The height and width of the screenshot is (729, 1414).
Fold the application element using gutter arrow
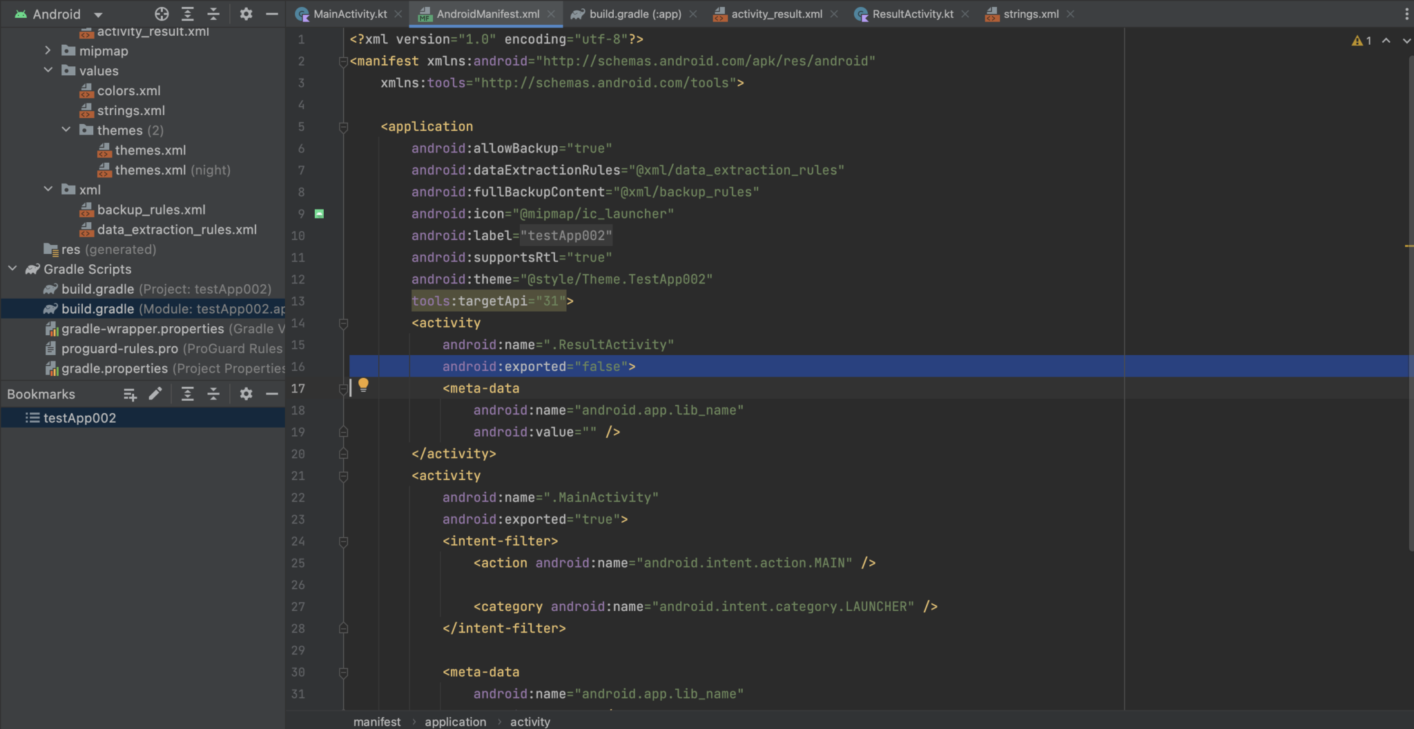(343, 127)
